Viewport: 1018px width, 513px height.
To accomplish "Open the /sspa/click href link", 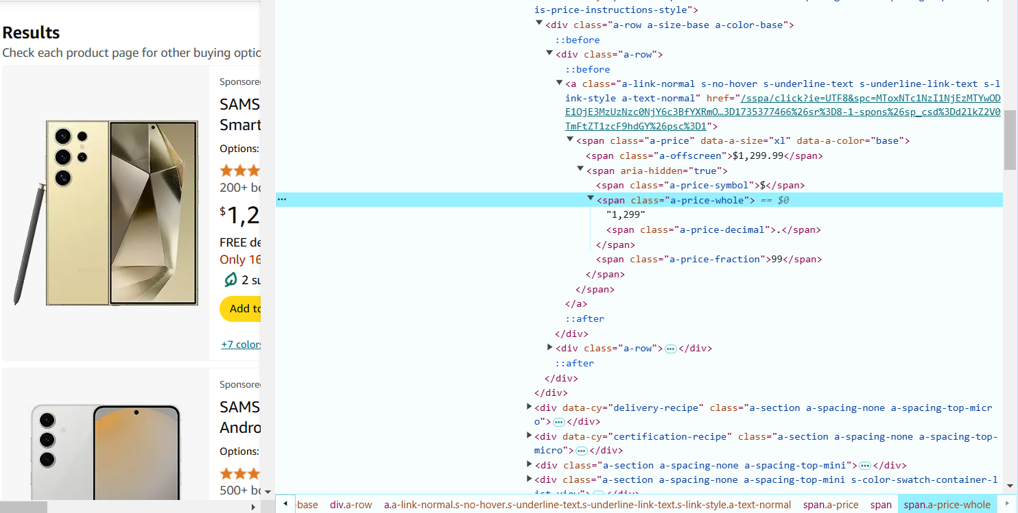I will coord(783,112).
